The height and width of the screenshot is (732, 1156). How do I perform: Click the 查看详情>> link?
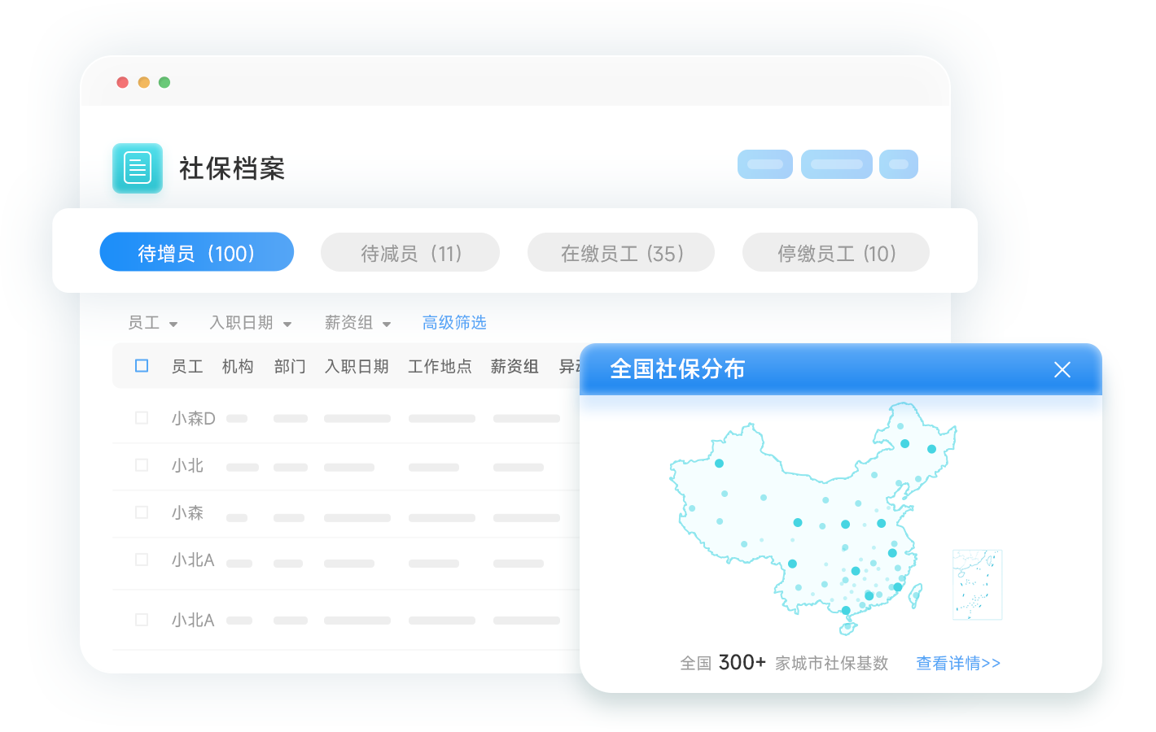(958, 664)
